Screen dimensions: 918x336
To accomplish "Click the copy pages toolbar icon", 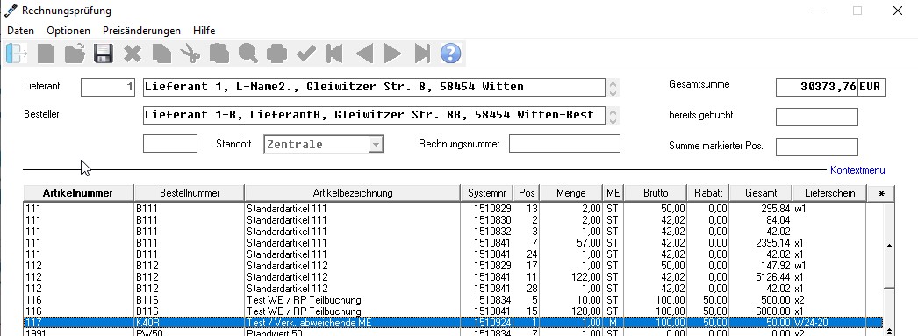I will coord(161,54).
